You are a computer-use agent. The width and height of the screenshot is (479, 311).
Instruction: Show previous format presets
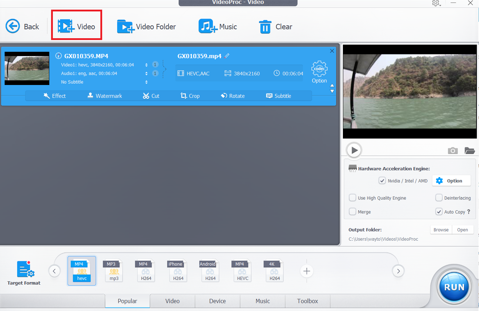pos(54,271)
